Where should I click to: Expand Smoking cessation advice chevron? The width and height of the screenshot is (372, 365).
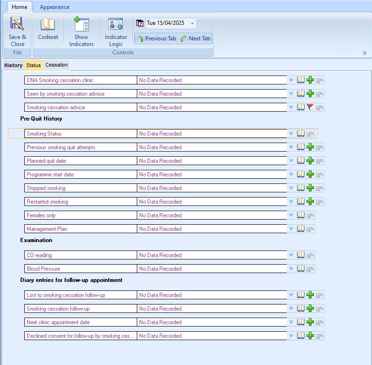(291, 107)
